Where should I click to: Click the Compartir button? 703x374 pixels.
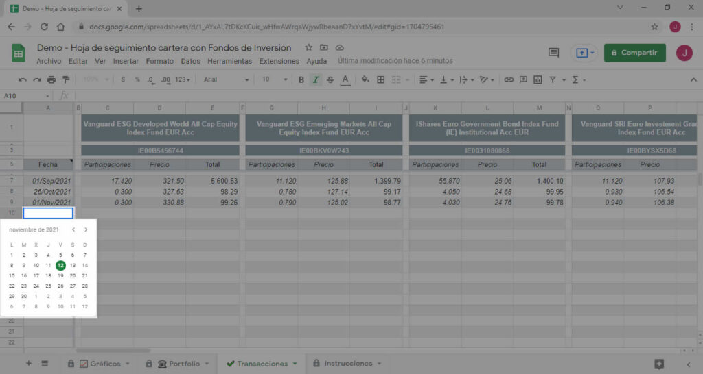pyautogui.click(x=634, y=53)
